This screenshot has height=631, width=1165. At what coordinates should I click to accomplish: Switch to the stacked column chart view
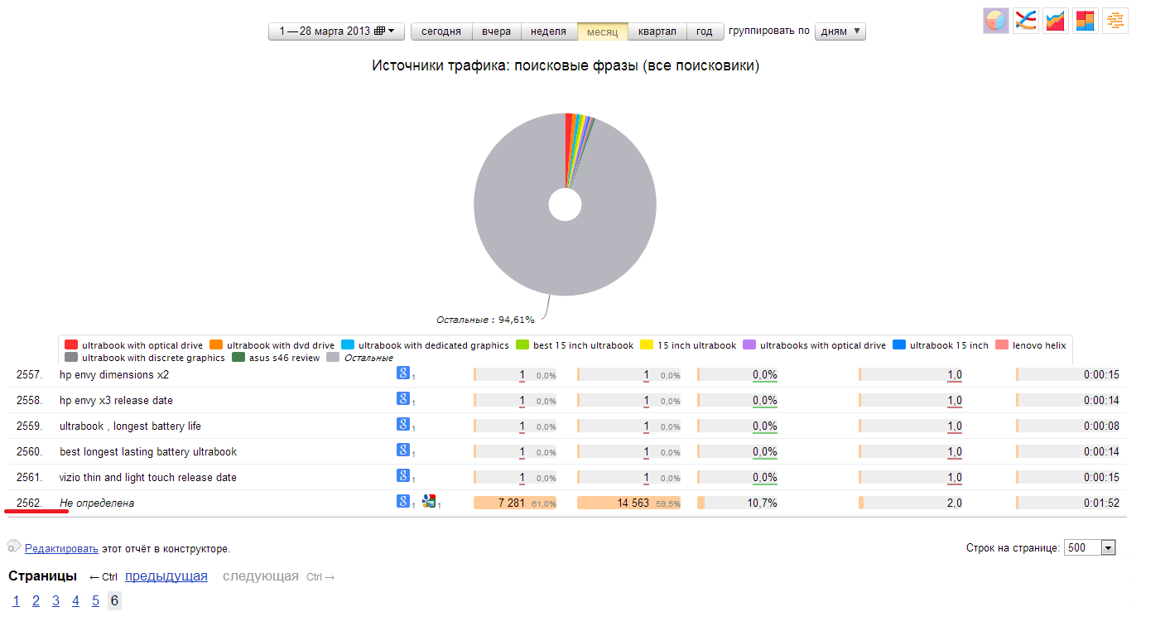click(1086, 21)
